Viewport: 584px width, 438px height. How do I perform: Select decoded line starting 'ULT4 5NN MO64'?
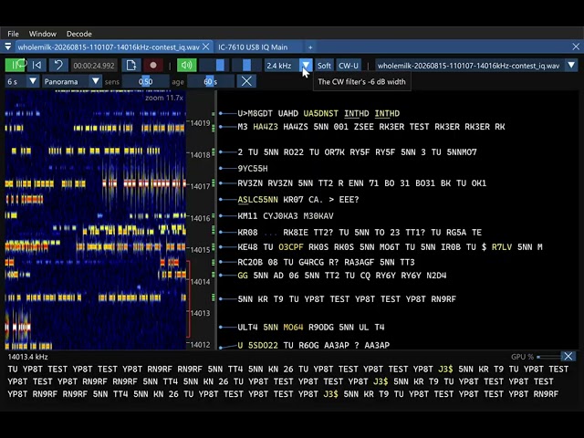pos(311,327)
